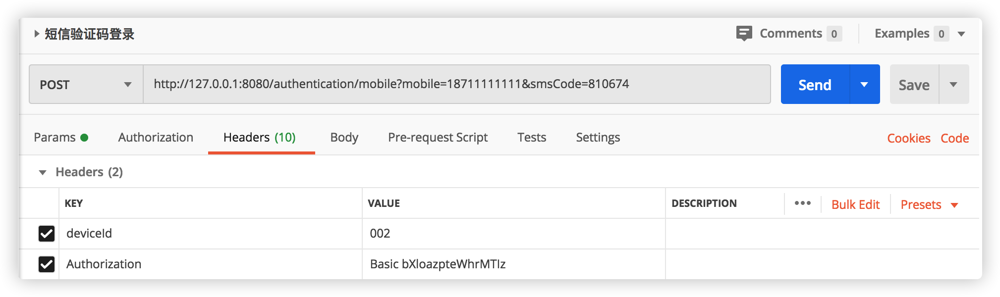
Task: Open the Cookies link
Action: (908, 139)
